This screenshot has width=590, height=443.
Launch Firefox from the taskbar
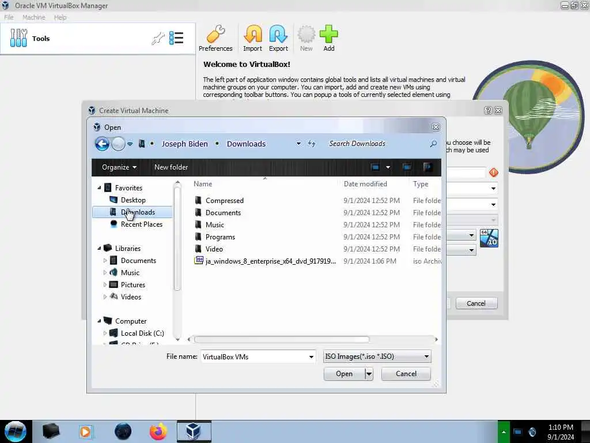(x=158, y=431)
